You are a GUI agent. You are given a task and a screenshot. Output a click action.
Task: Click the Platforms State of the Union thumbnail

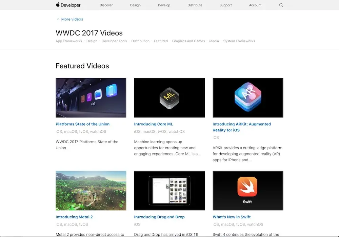(x=91, y=97)
